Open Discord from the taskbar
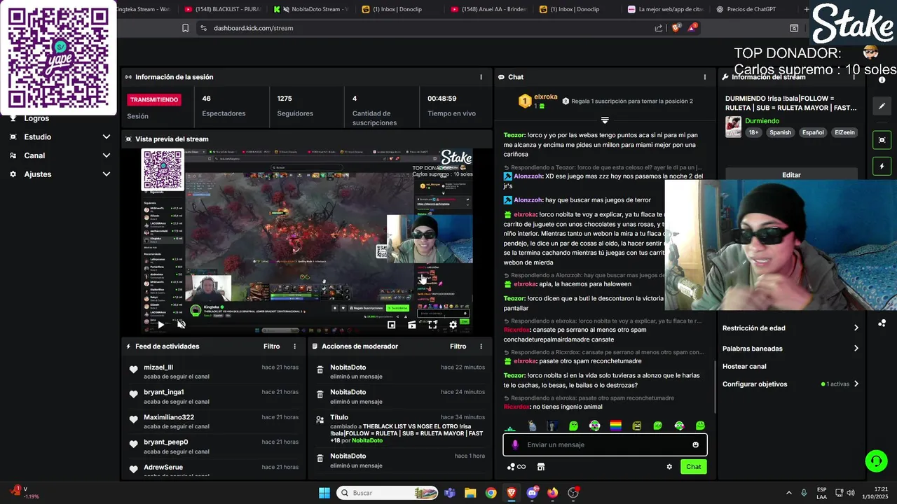 coord(533,493)
